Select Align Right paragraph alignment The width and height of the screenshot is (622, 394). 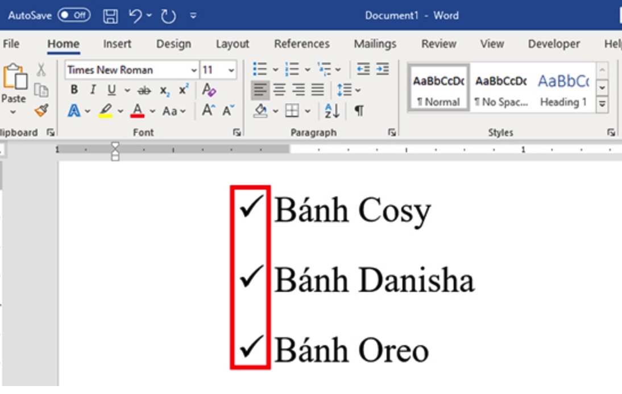[x=298, y=90]
